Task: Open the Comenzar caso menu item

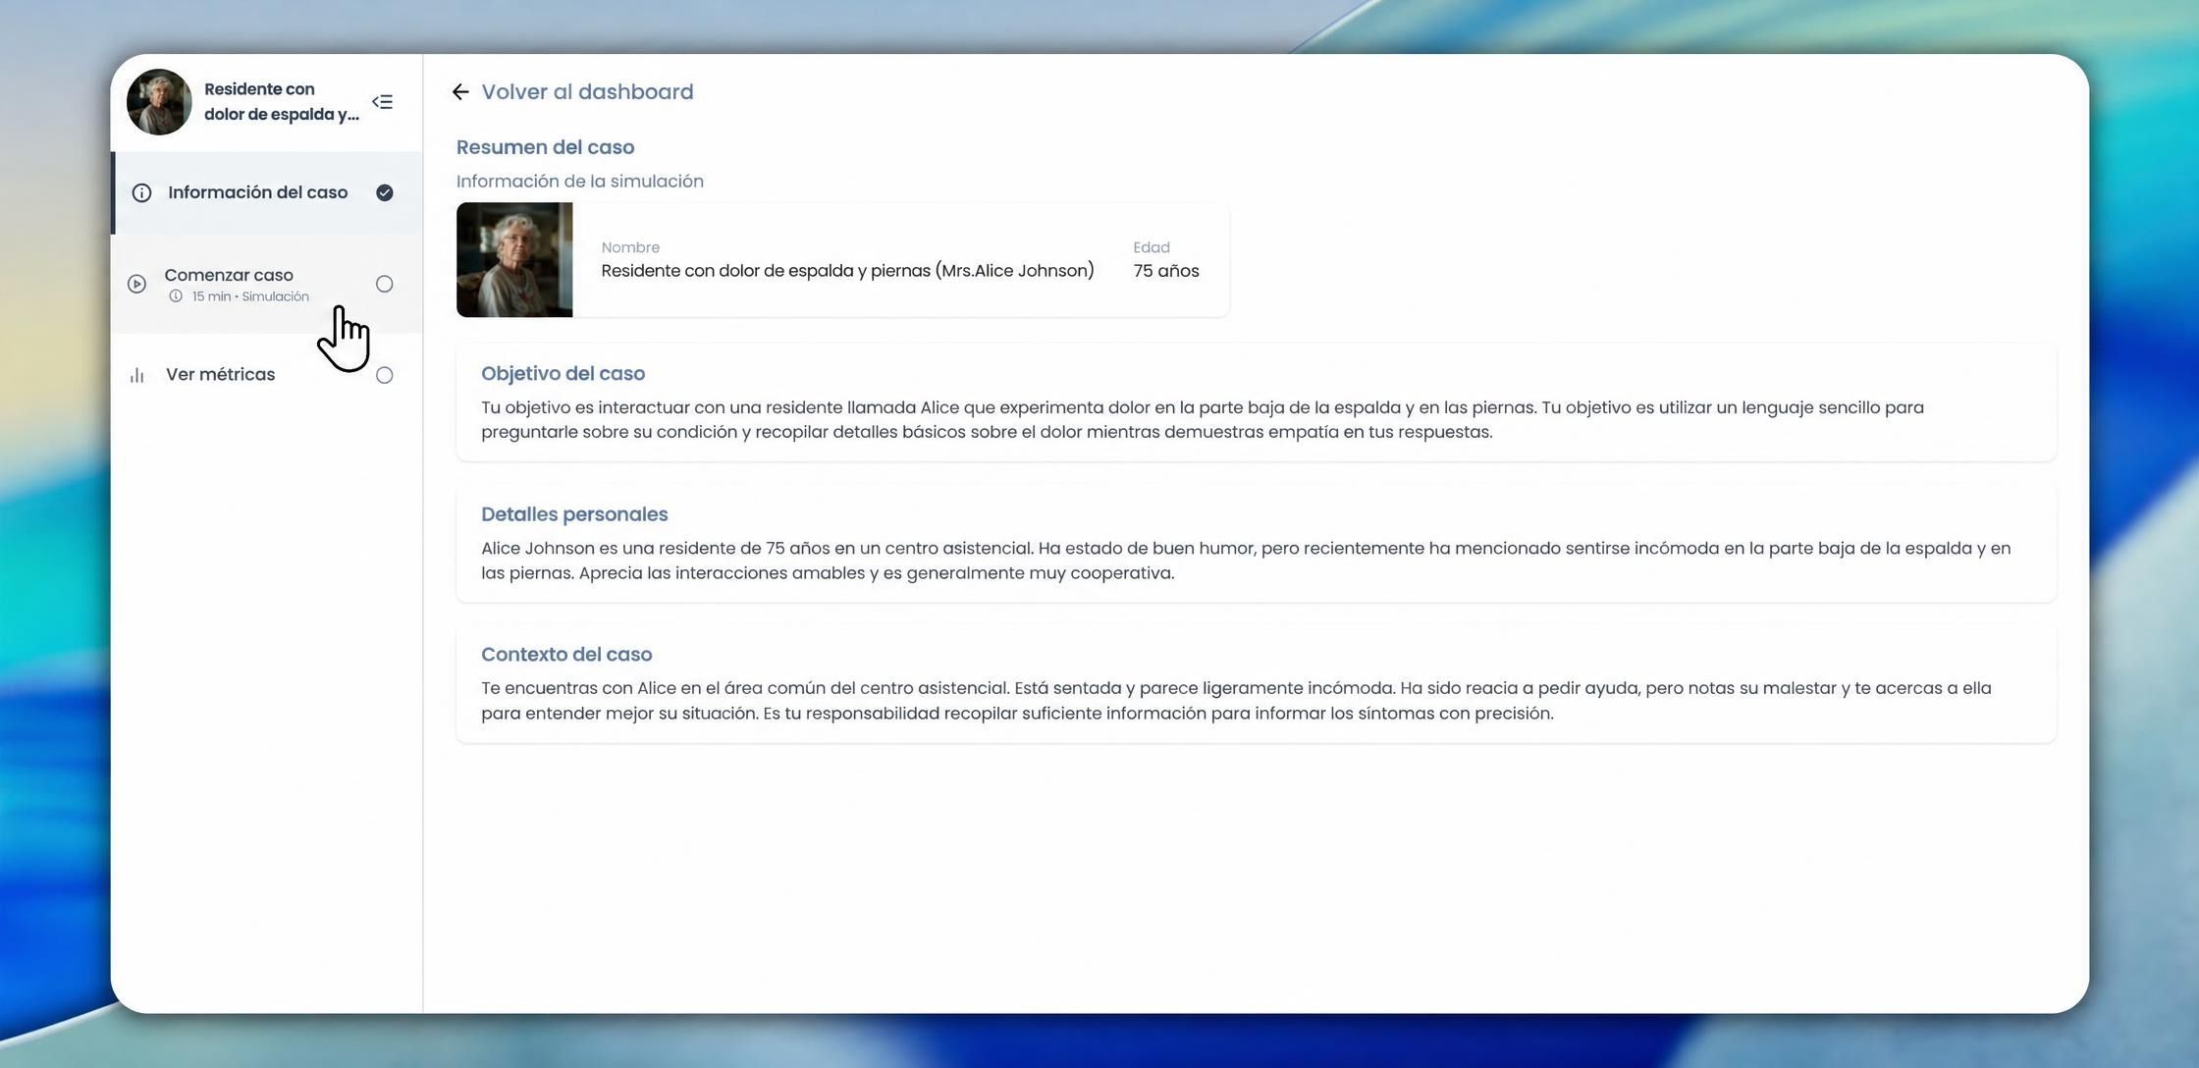Action: coord(267,284)
